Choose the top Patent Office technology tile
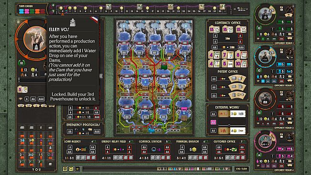This screenshot has height=175, width=311. (237, 79)
